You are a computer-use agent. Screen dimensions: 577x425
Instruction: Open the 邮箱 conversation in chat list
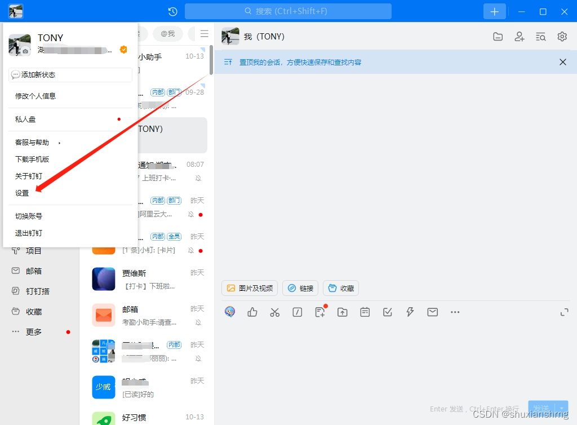tap(147, 315)
